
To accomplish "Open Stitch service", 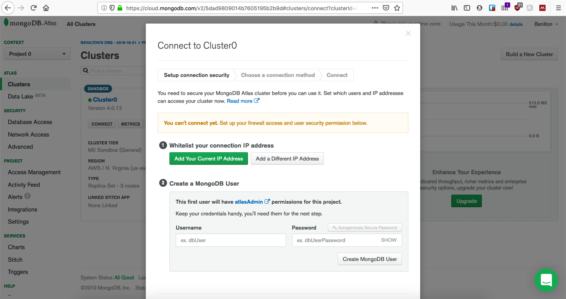I will coord(15,260).
